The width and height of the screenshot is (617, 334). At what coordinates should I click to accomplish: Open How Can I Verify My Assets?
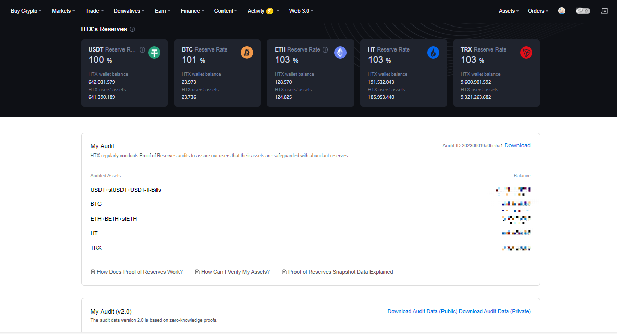(233, 272)
